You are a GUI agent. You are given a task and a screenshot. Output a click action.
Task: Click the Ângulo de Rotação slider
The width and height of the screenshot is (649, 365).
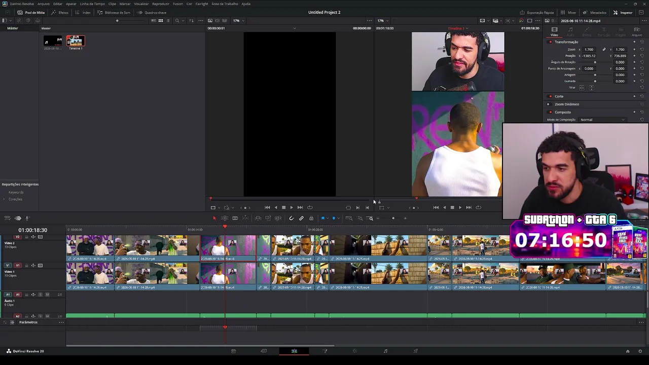595,62
